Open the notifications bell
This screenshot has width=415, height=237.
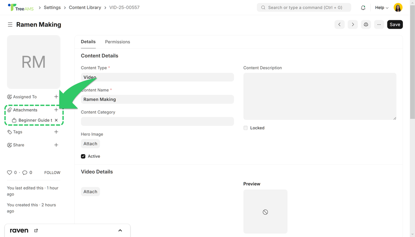pos(363,8)
